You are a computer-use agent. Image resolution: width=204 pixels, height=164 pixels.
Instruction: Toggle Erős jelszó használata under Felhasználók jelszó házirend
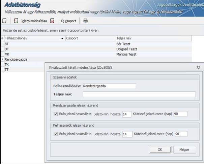pos(56,134)
